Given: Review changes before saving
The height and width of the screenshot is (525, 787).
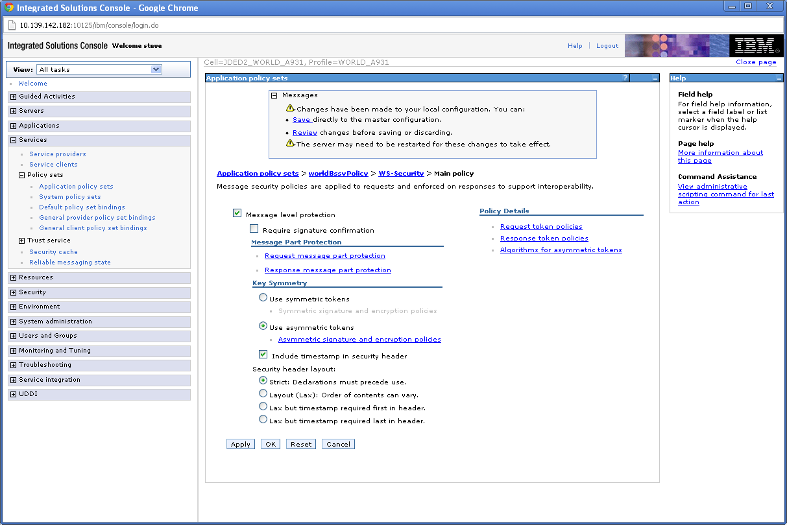Looking at the screenshot, I should (305, 133).
